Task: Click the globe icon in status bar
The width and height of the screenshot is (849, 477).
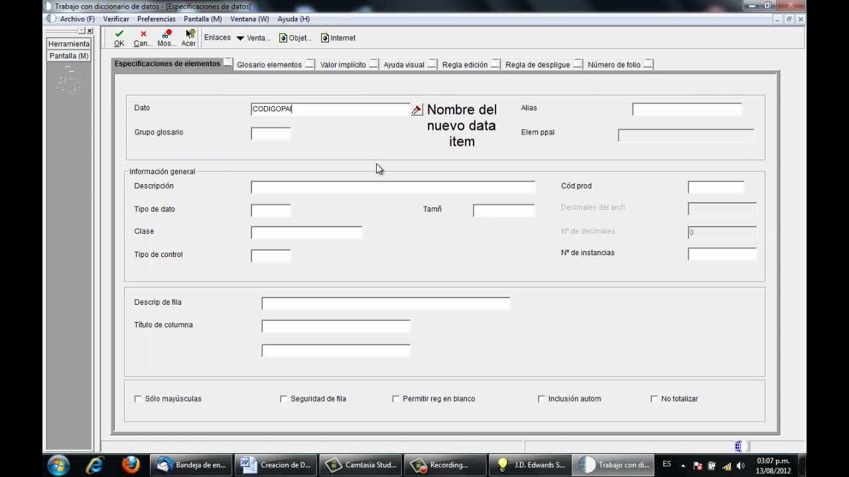Action: [739, 447]
